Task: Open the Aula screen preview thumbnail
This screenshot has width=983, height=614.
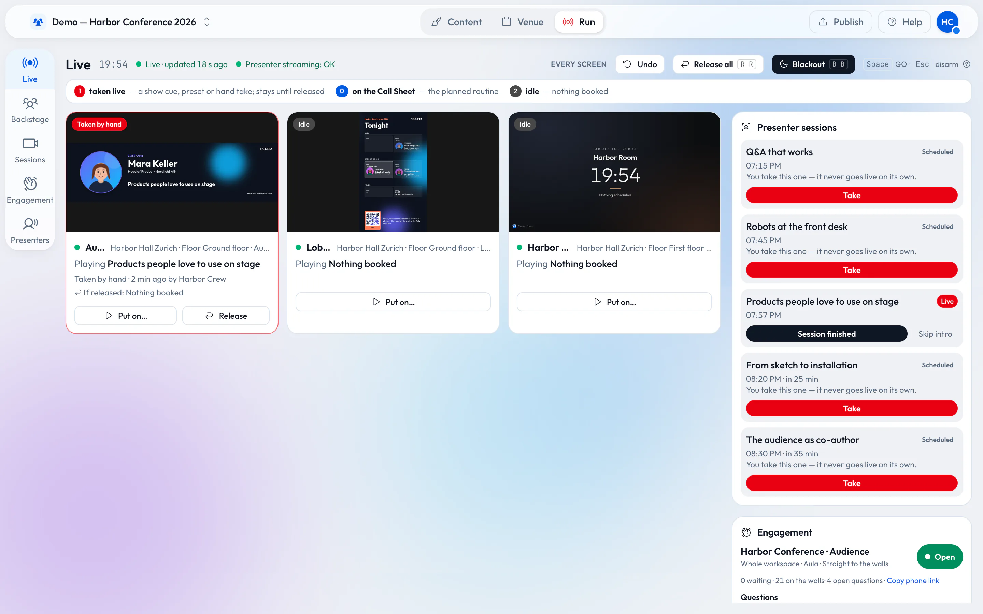Action: tap(172, 172)
